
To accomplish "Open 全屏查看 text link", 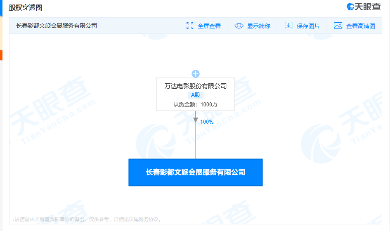I will (209, 26).
